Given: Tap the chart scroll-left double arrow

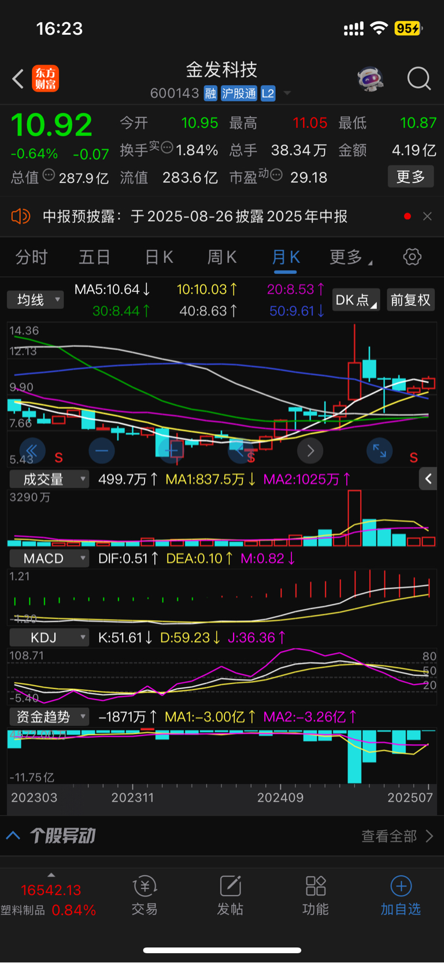Looking at the screenshot, I should point(32,451).
